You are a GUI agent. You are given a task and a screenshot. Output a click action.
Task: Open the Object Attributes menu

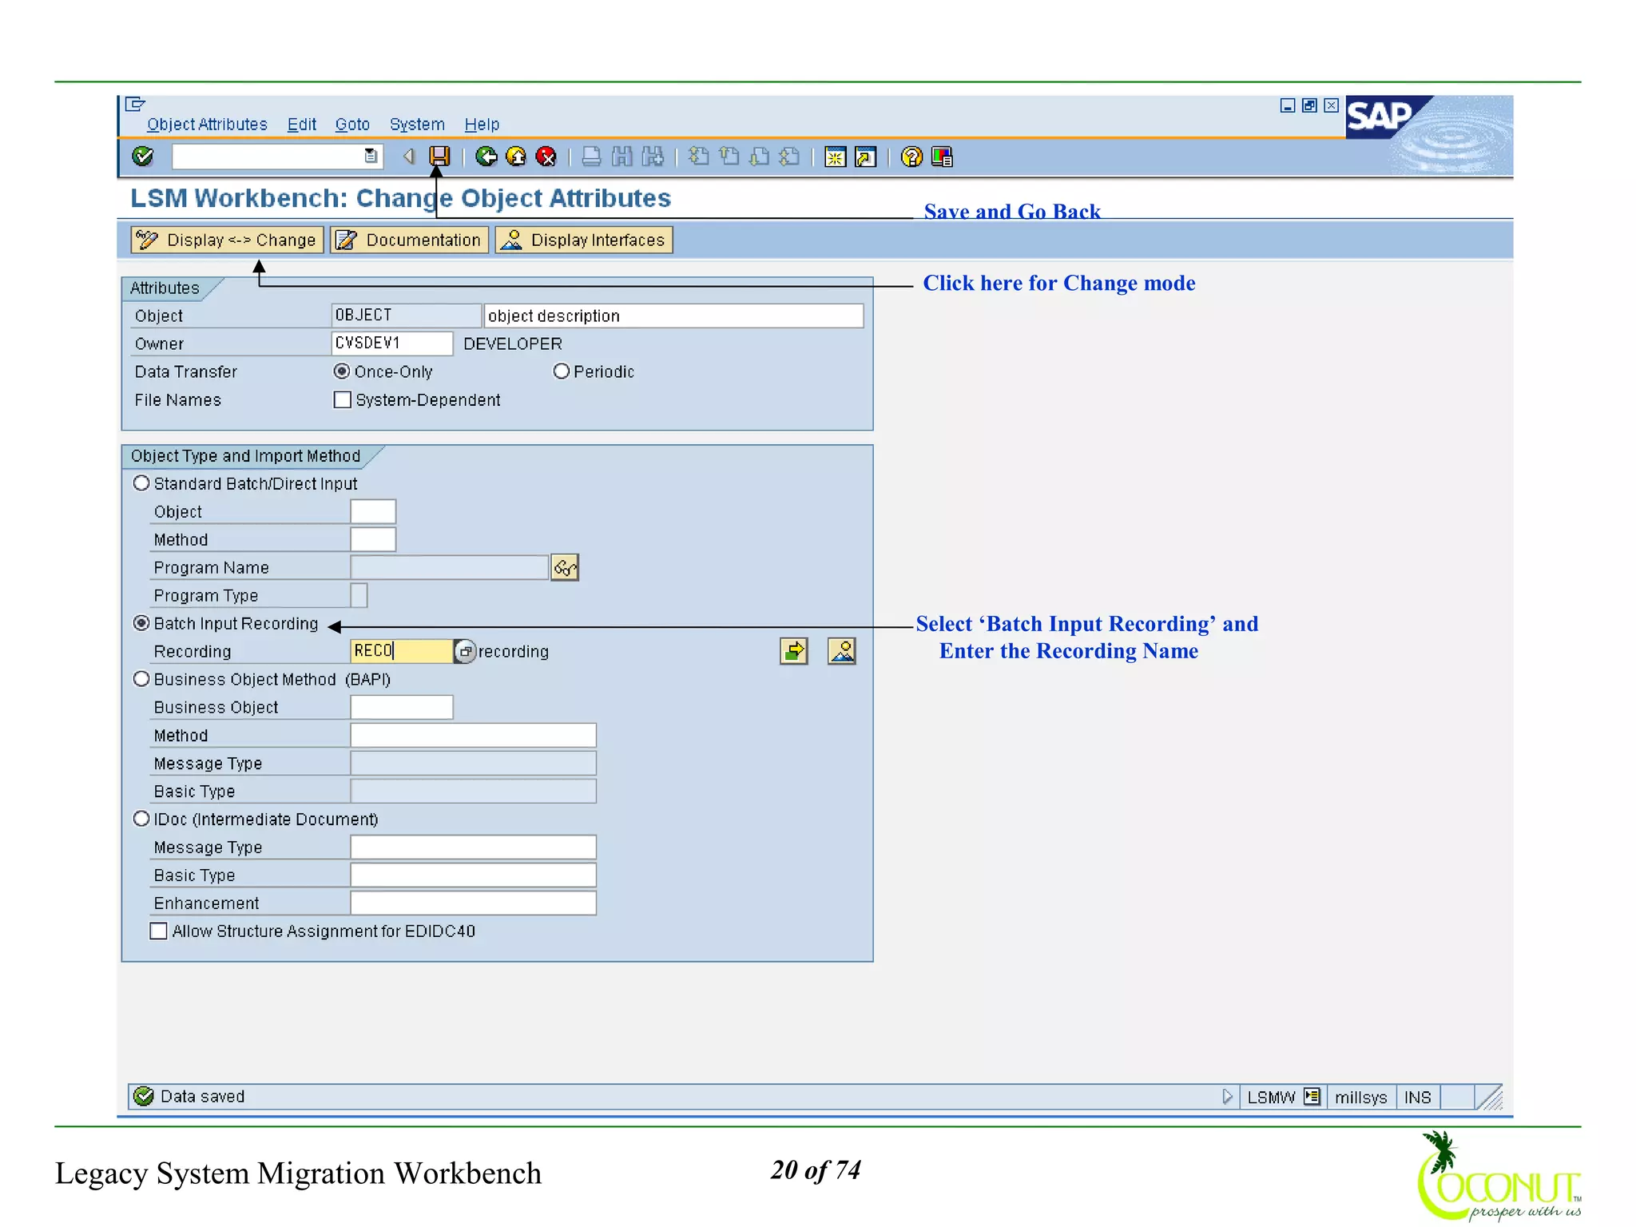(x=207, y=125)
